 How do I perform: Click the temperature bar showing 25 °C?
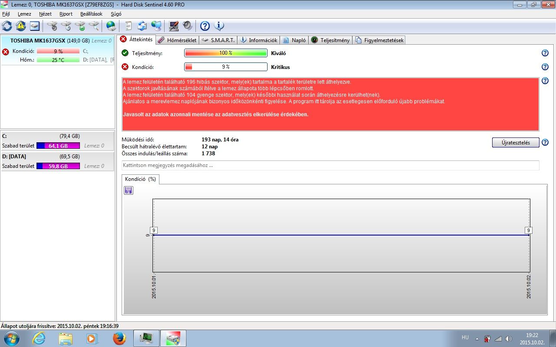click(x=58, y=60)
